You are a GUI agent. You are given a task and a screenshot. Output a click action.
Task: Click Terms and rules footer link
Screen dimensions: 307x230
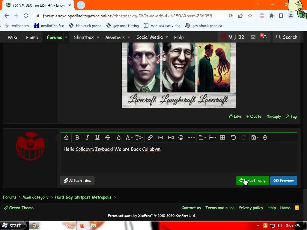click(x=220, y=208)
